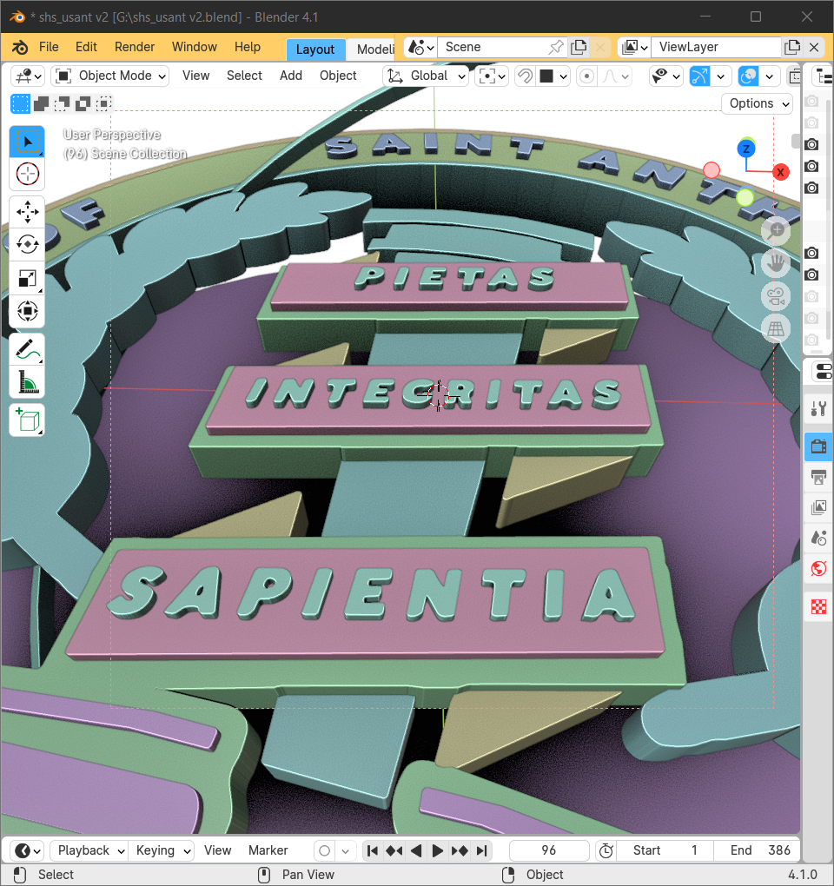Open the Options dropdown in viewport
The height and width of the screenshot is (886, 834).
(758, 104)
